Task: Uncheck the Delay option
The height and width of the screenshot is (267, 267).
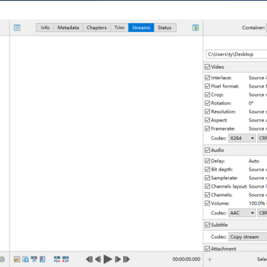Action: click(x=207, y=161)
